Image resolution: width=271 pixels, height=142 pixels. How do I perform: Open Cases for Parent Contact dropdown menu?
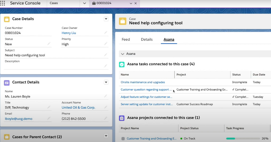click(106, 136)
